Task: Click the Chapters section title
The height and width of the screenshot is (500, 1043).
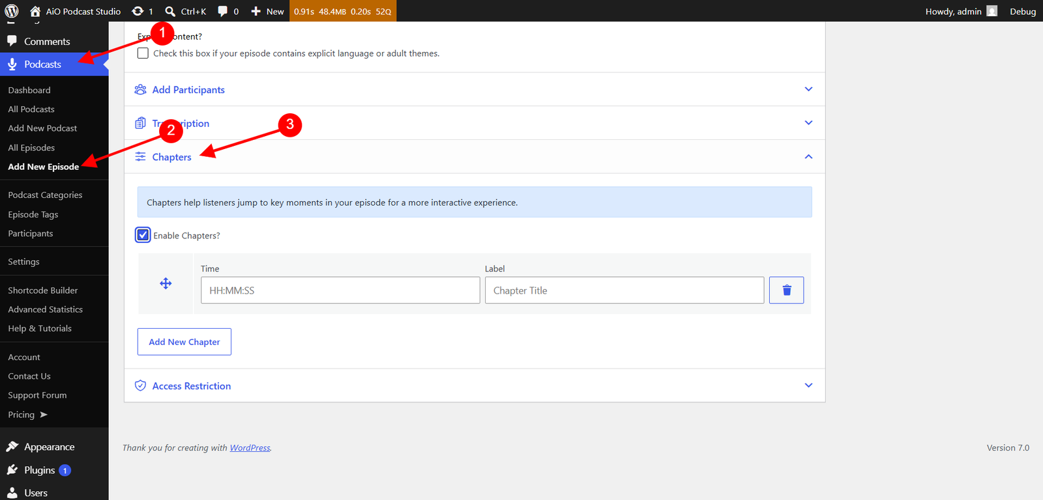Action: (x=172, y=157)
